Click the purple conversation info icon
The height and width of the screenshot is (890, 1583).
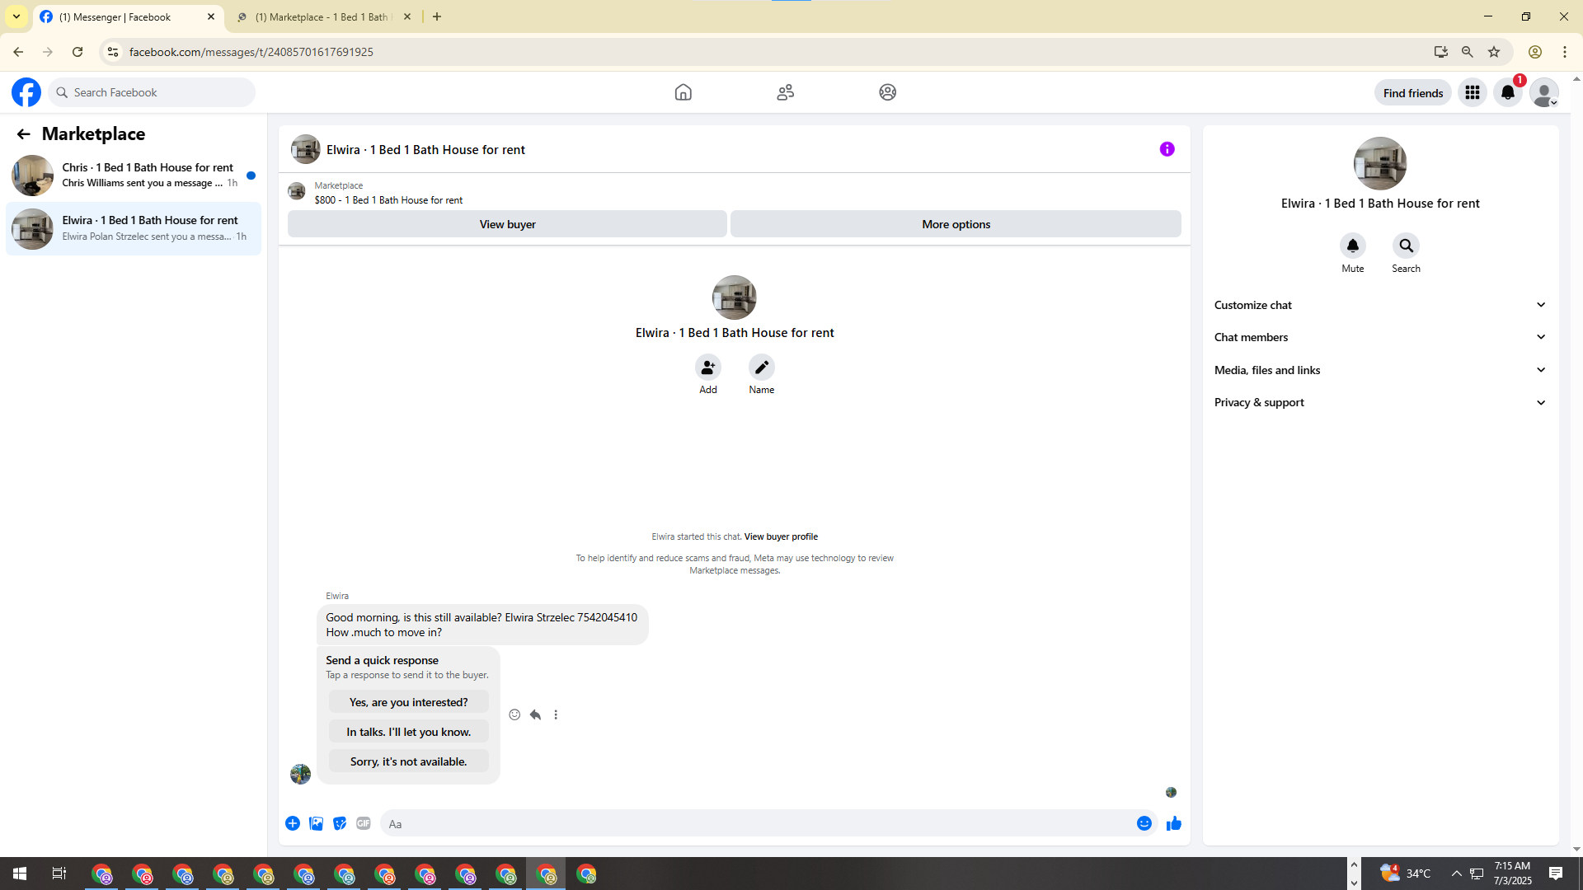1167,149
